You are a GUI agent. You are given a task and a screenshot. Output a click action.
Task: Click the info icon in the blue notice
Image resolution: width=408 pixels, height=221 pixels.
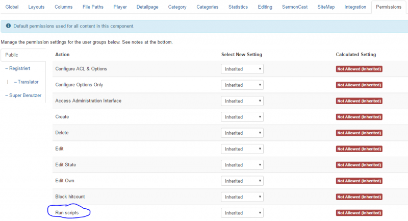(8, 26)
